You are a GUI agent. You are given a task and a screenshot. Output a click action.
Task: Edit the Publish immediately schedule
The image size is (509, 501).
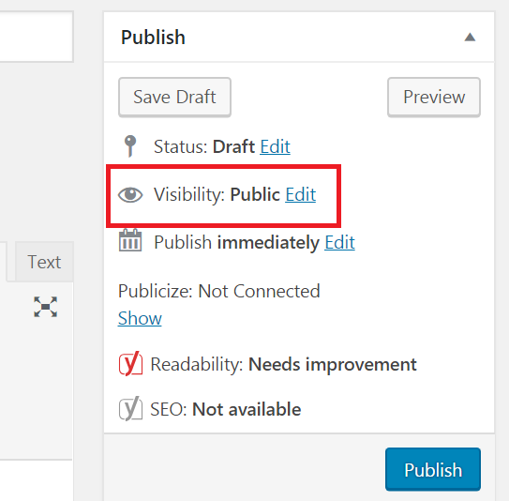click(340, 242)
